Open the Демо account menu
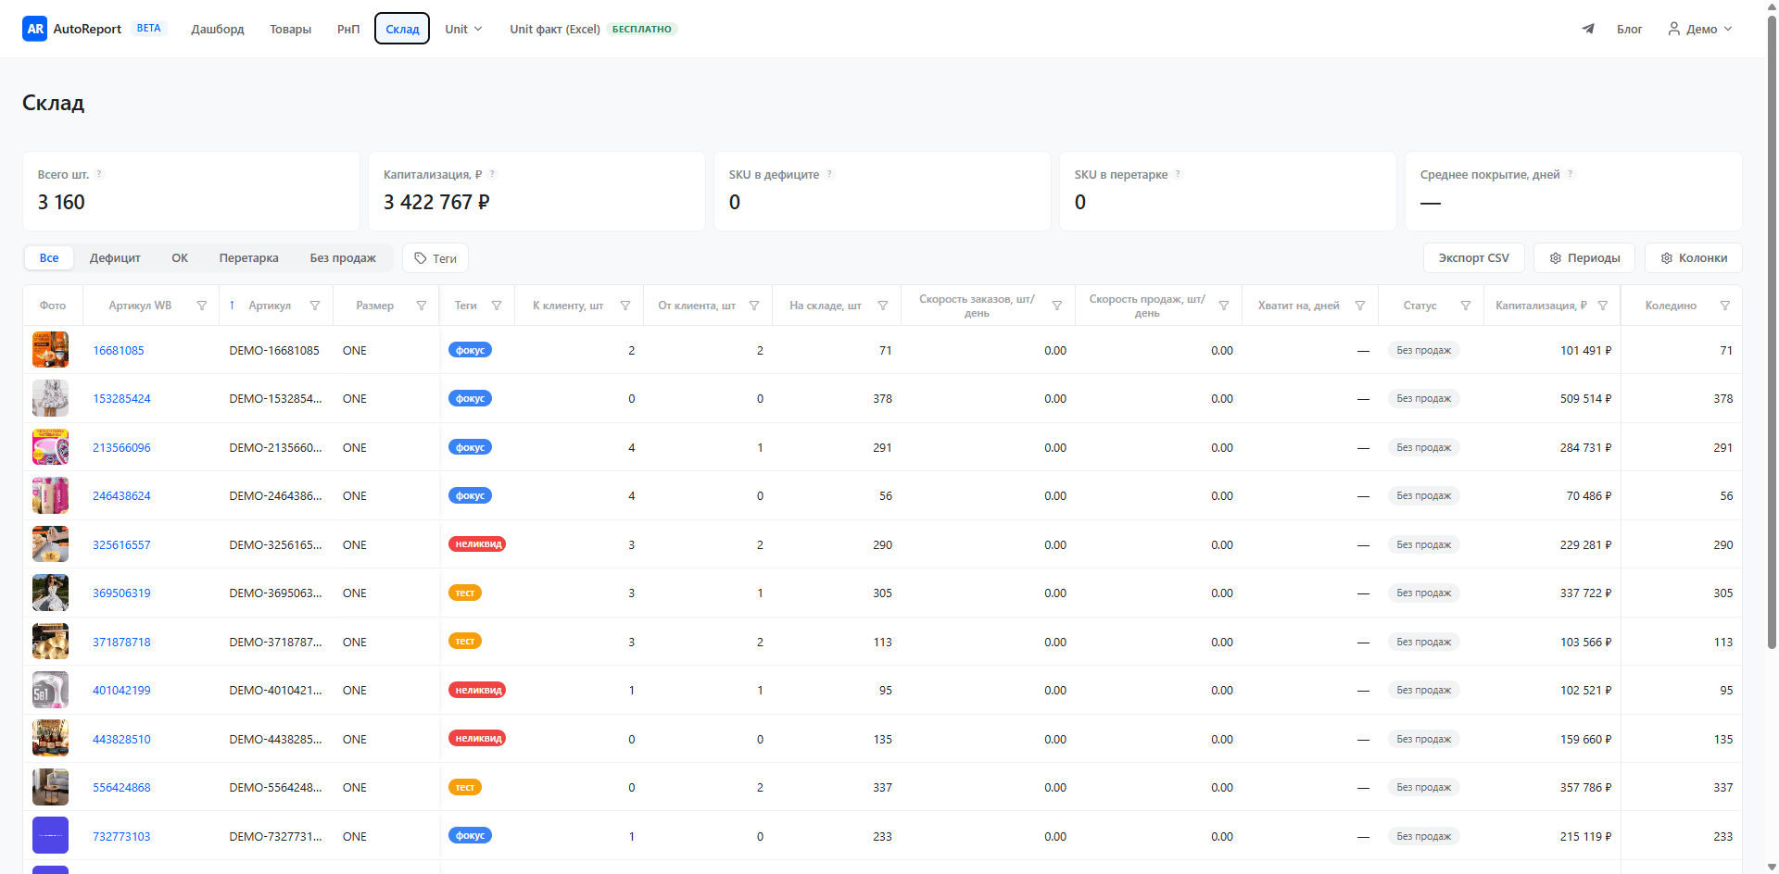1779x874 pixels. pyautogui.click(x=1700, y=29)
